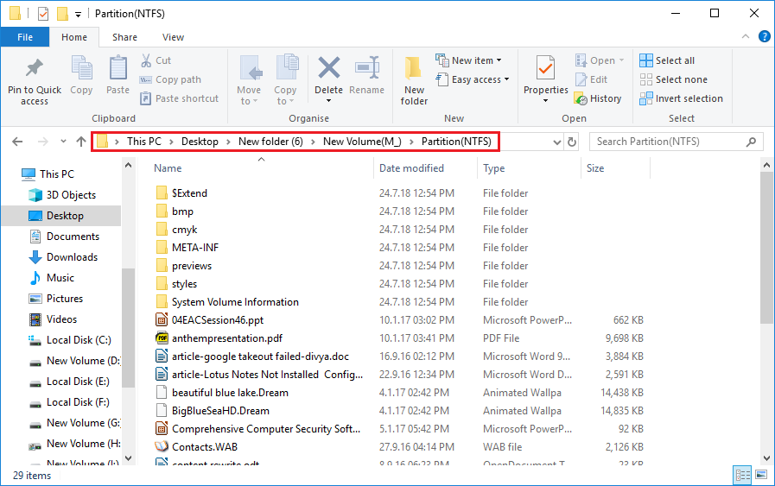Image resolution: width=775 pixels, height=486 pixels.
Task: Select Local Disk (C:) in sidebar
Action: point(79,340)
